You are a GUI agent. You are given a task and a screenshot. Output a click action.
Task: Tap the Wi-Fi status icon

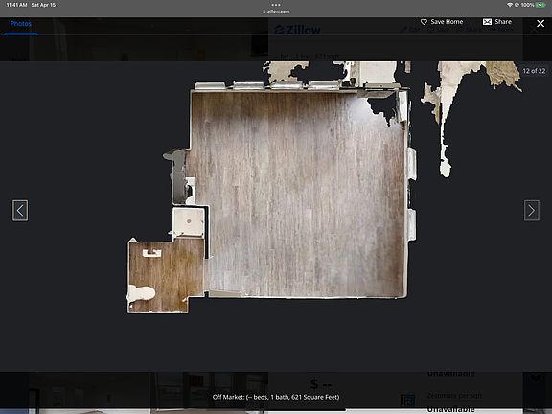tap(510, 5)
